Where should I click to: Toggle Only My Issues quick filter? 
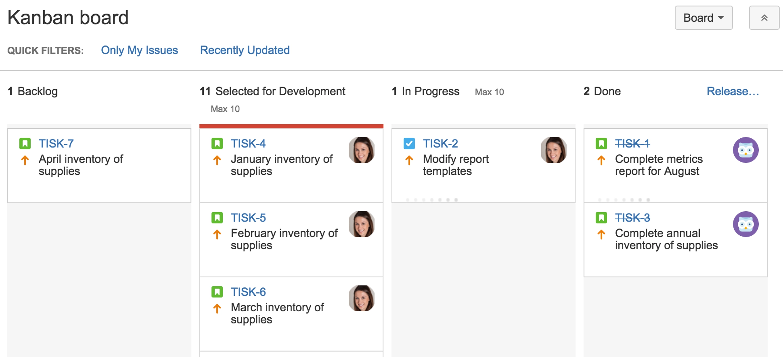click(139, 50)
